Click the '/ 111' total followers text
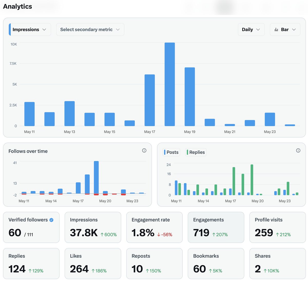Image resolution: width=308 pixels, height=282 pixels. click(29, 234)
